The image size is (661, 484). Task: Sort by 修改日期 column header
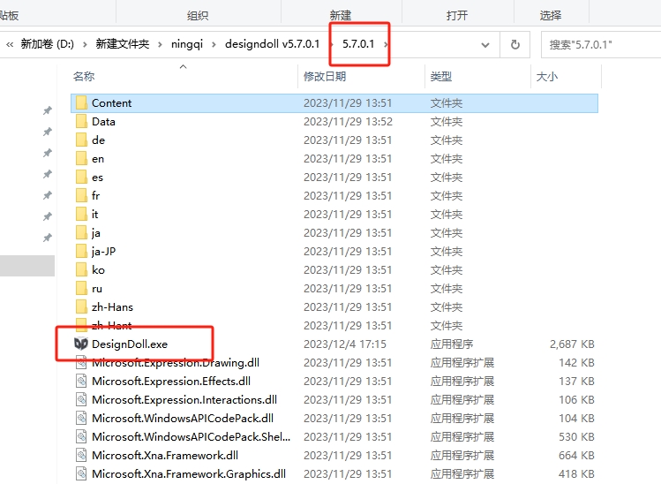[325, 76]
